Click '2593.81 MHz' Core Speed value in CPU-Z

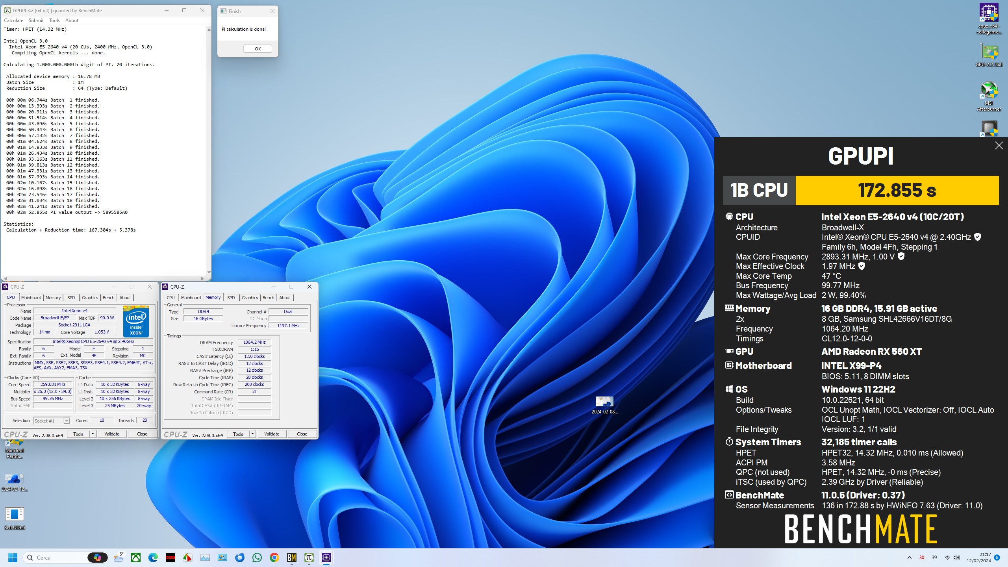coord(53,384)
